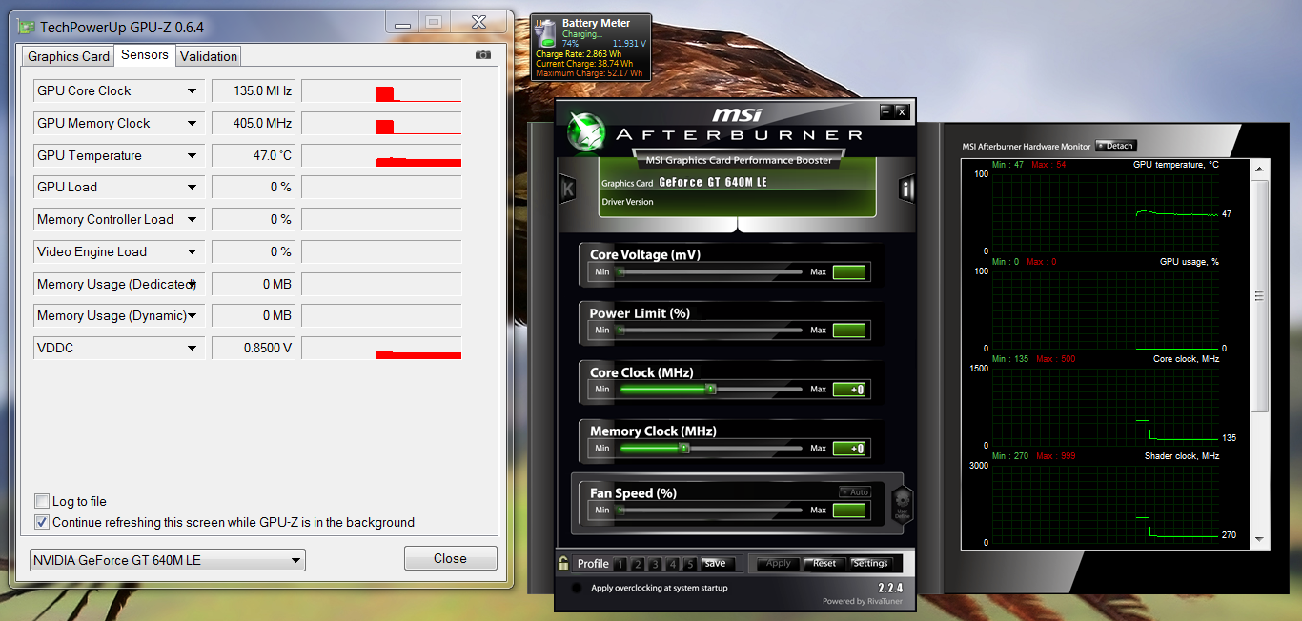This screenshot has width=1302, height=621.
Task: Click the Afterburner Reset button
Action: point(824,563)
